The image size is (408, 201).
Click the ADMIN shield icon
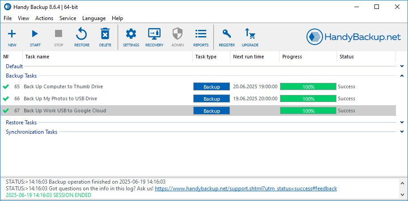tap(178, 34)
